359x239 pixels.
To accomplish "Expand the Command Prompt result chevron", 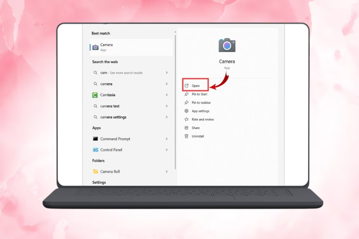I will pos(166,139).
